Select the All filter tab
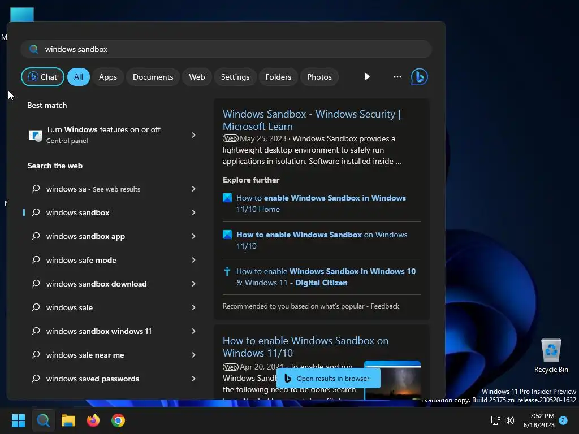This screenshot has width=579, height=434. (x=78, y=77)
